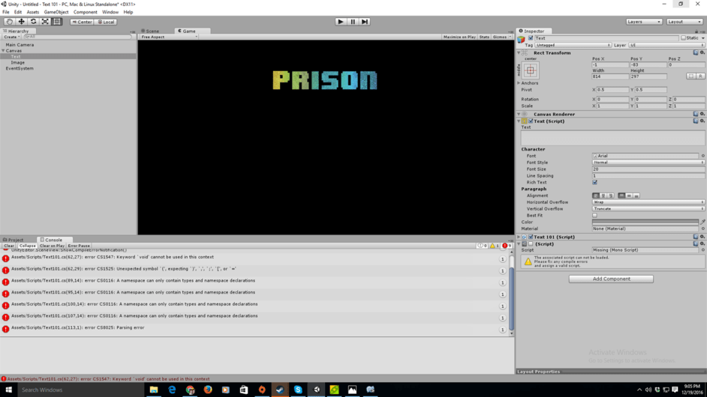This screenshot has height=397, width=707.
Task: Clear the console messages
Action: coord(9,246)
